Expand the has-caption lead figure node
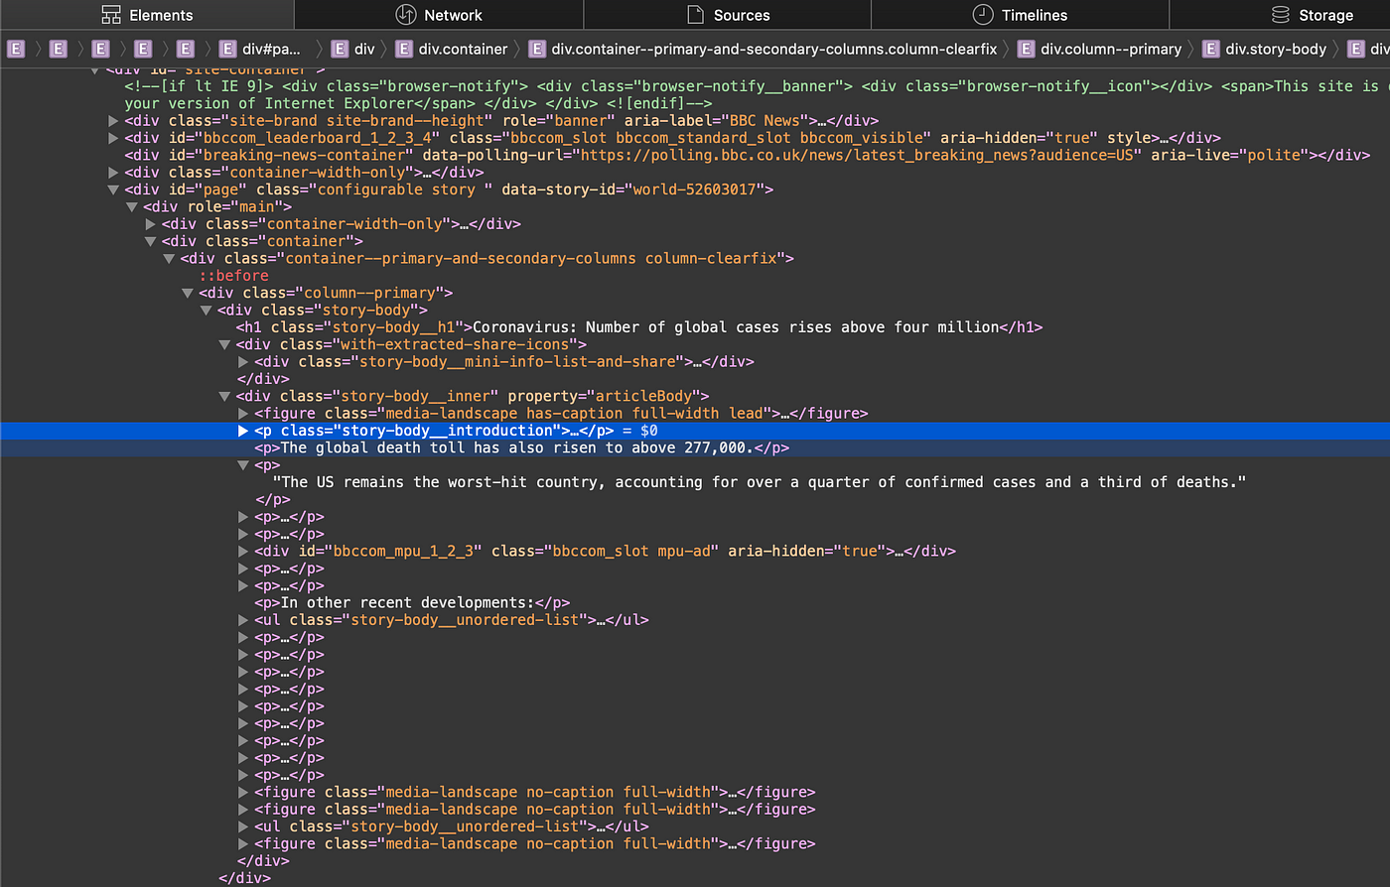Viewport: 1390px width, 887px height. click(x=243, y=414)
